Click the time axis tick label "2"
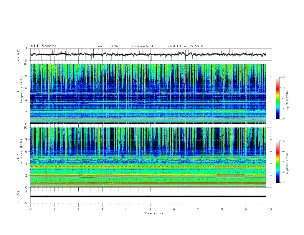The width and height of the screenshot is (304, 235). [78, 209]
